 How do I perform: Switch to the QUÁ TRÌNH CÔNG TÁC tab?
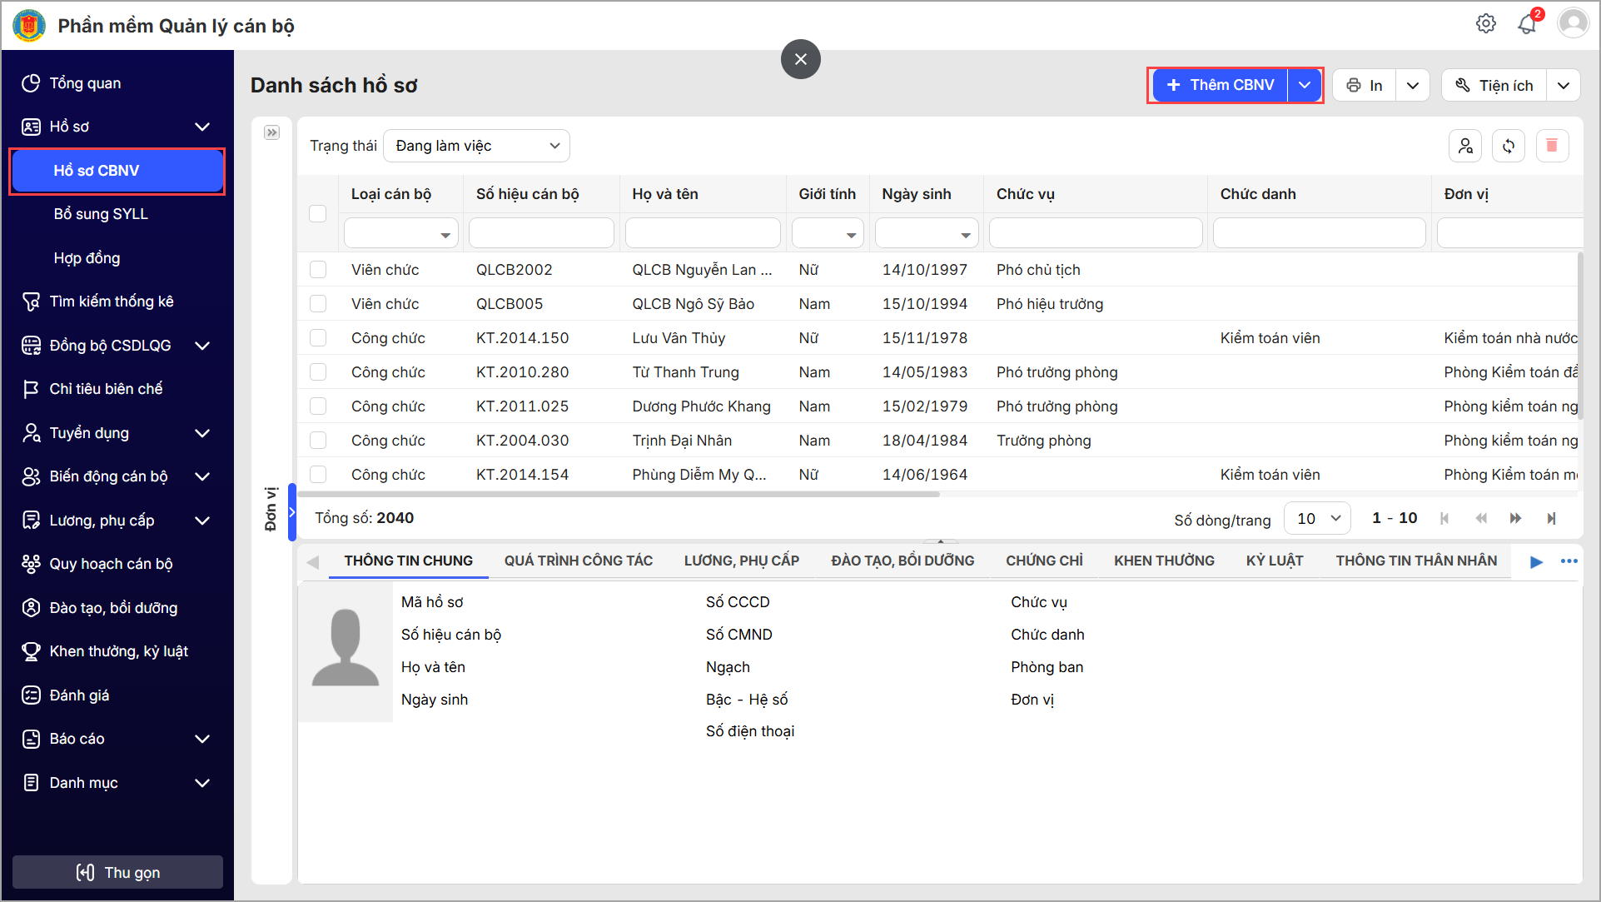click(579, 561)
